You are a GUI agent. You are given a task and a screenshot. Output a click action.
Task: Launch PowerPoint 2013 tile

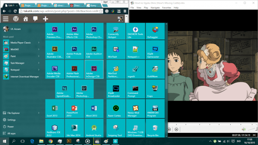[x=74, y=108]
